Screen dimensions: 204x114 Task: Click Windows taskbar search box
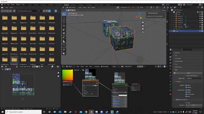click(x=24, y=112)
